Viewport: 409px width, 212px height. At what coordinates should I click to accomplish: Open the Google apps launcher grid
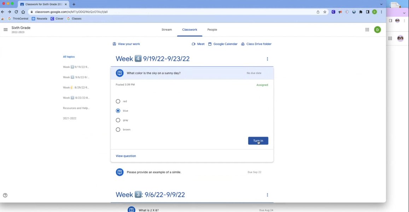[x=367, y=30]
